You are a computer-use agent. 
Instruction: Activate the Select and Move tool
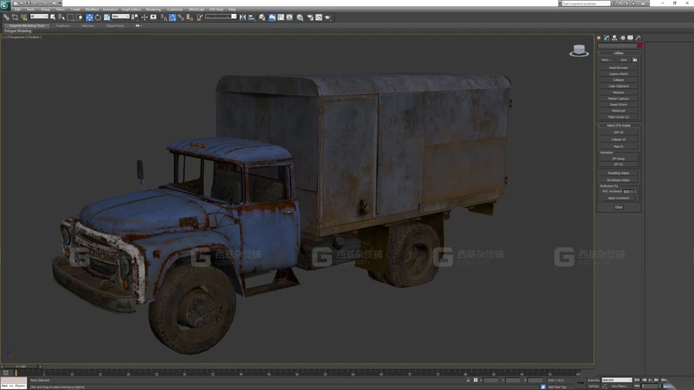point(89,17)
